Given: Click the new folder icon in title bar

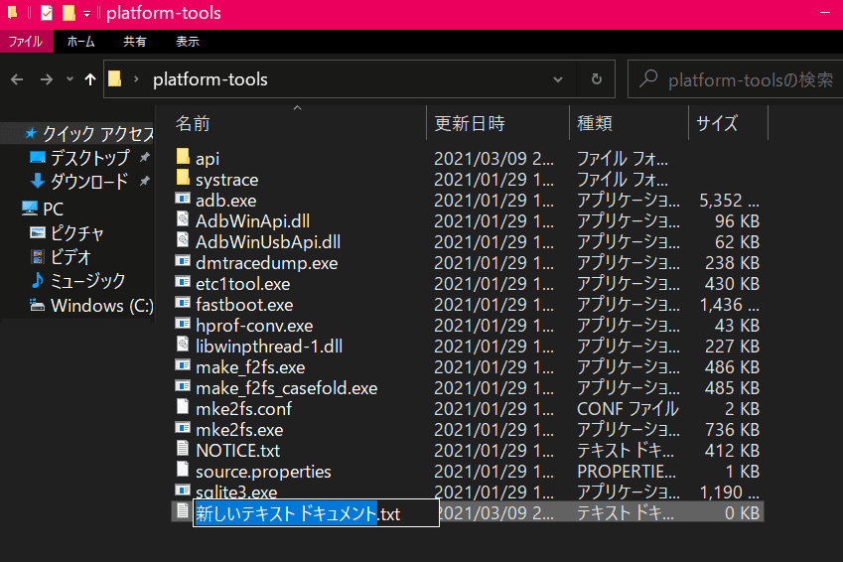Looking at the screenshot, I should [x=69, y=13].
